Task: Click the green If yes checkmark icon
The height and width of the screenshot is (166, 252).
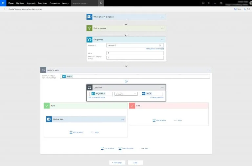Action: [47, 106]
